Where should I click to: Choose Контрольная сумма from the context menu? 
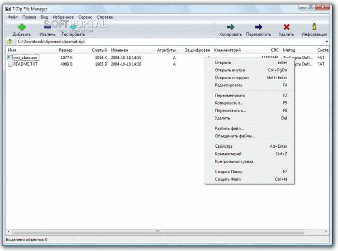click(x=234, y=161)
